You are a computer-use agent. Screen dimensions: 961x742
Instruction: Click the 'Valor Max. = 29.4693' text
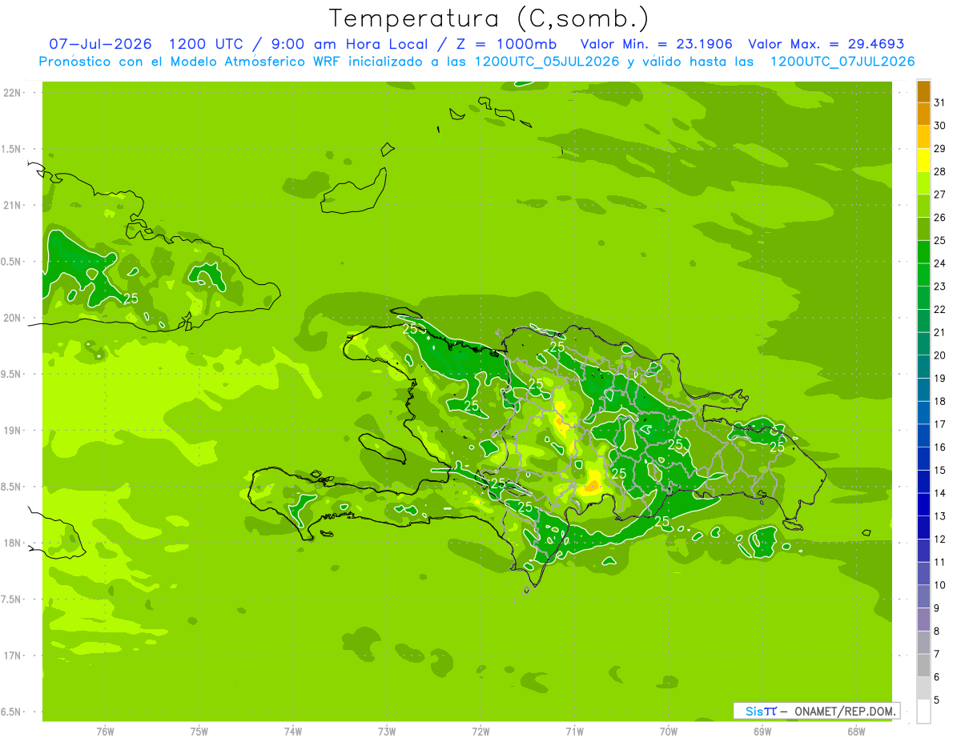(x=826, y=44)
